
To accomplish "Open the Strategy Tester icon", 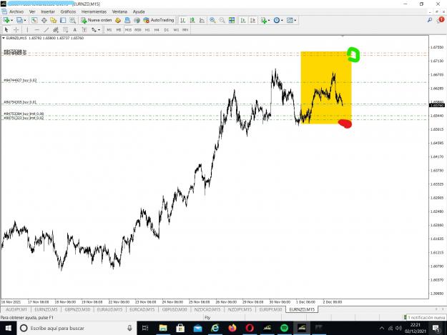I will tap(73, 20).
